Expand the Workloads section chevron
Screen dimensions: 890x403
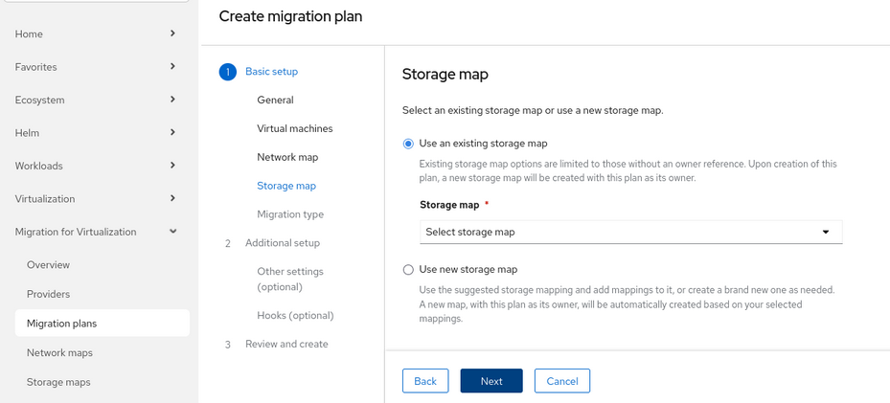[x=172, y=166]
